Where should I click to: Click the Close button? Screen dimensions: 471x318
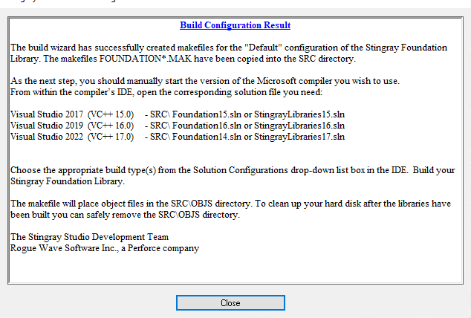[x=230, y=303]
